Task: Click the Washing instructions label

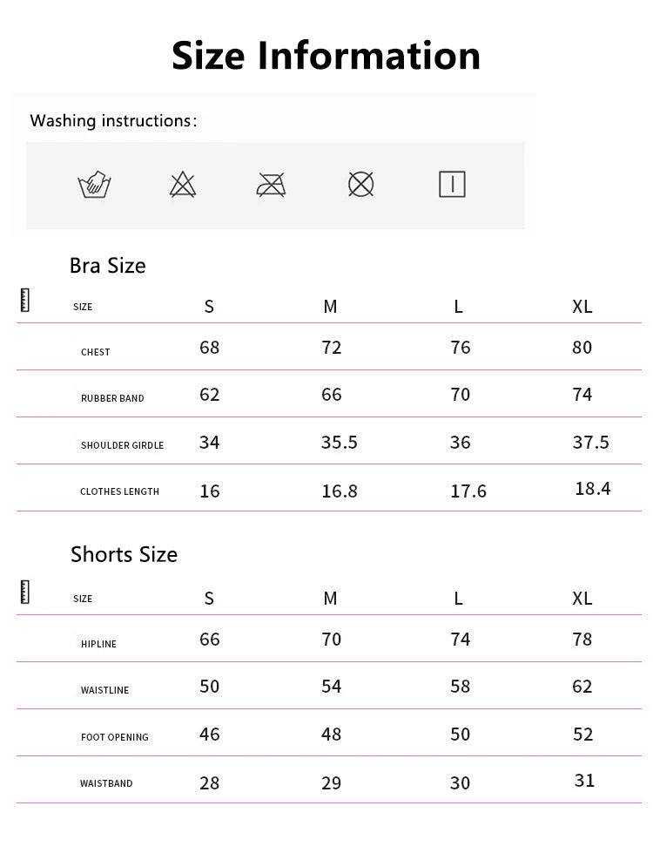Action: pos(113,121)
